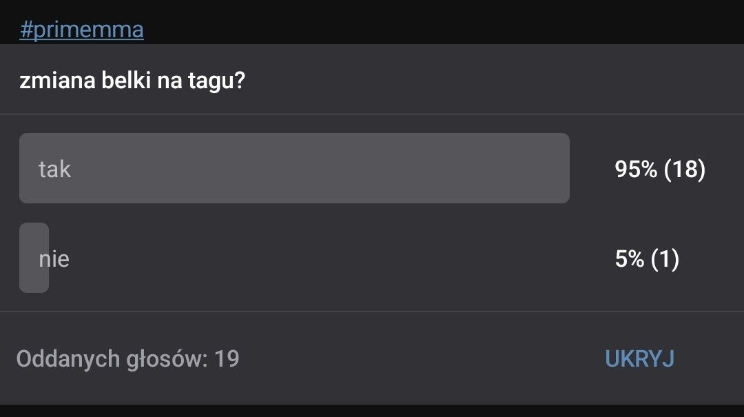744x417 pixels.
Task: Click the empty space right of the question
Action: (482, 81)
